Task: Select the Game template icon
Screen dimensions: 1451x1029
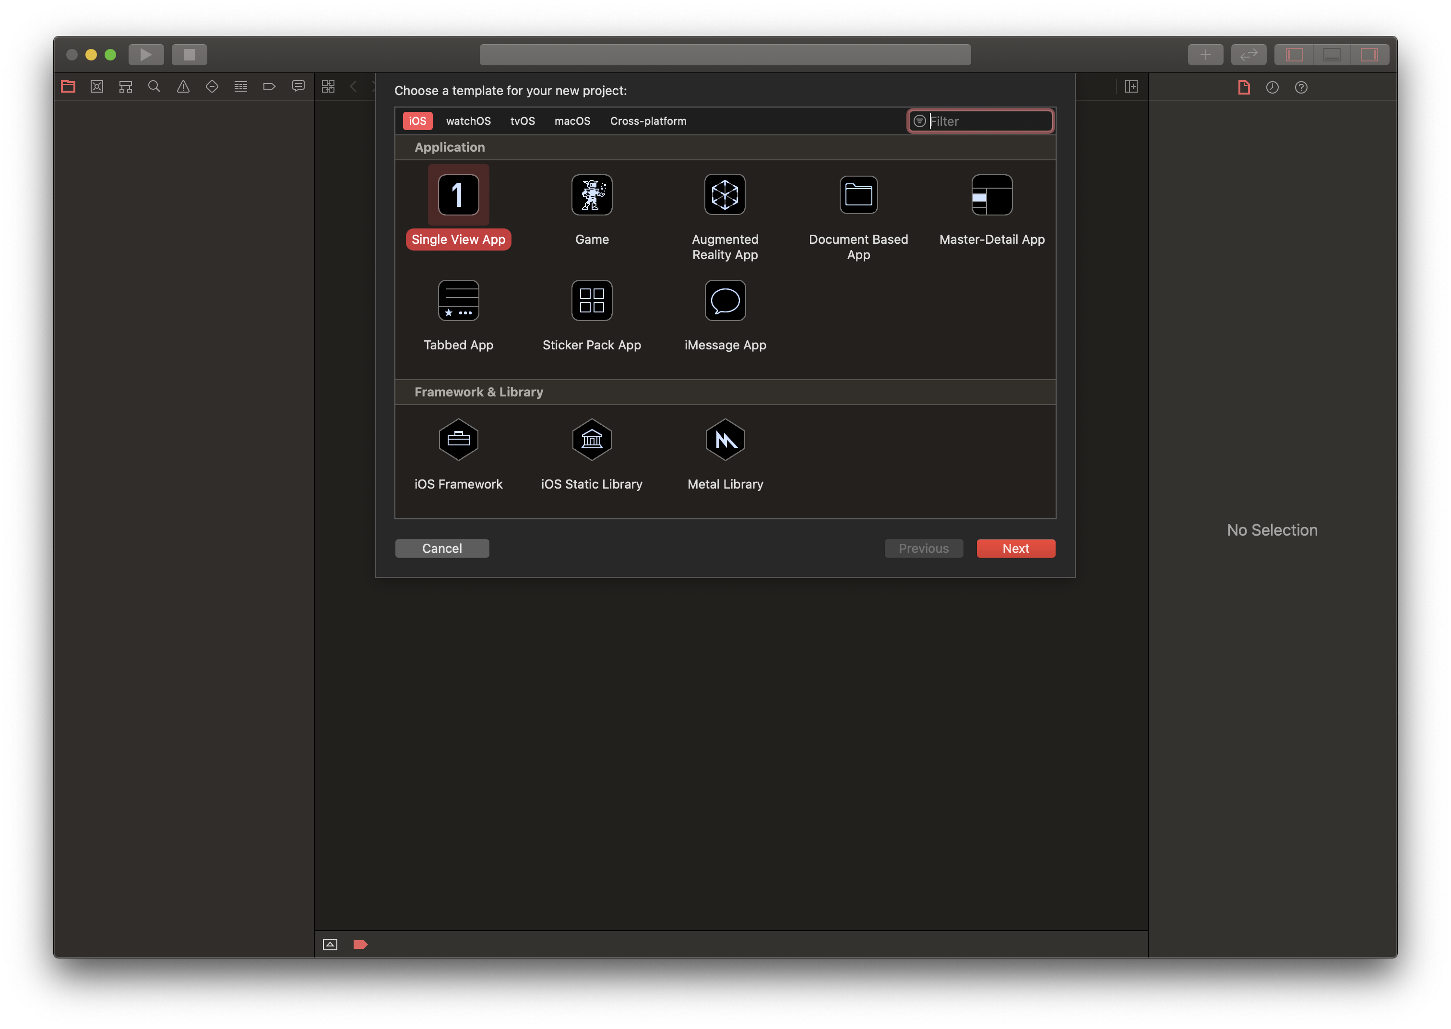Action: [592, 195]
